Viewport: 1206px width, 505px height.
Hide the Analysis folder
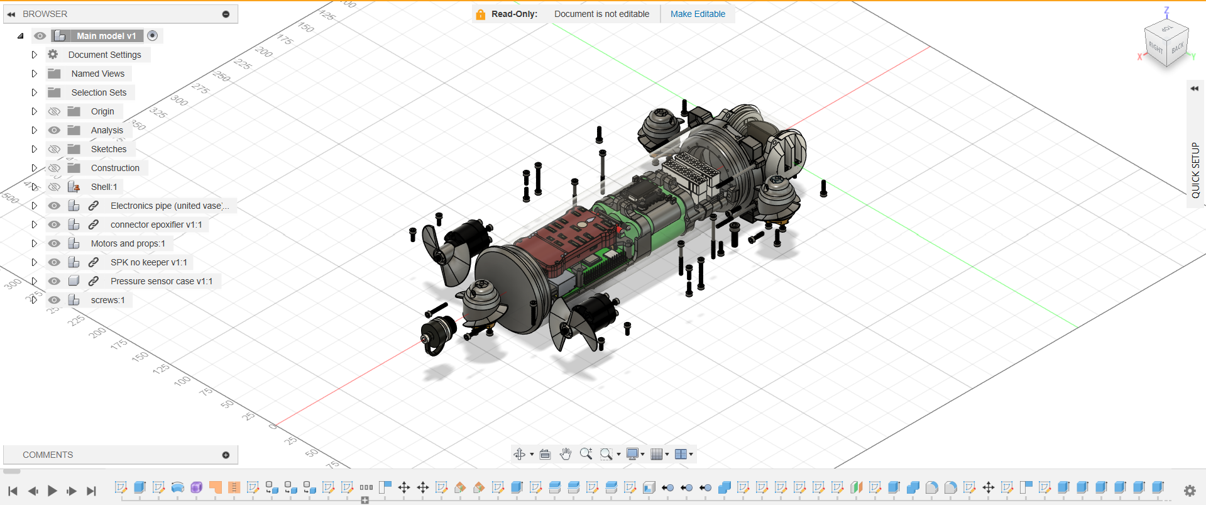click(x=55, y=130)
